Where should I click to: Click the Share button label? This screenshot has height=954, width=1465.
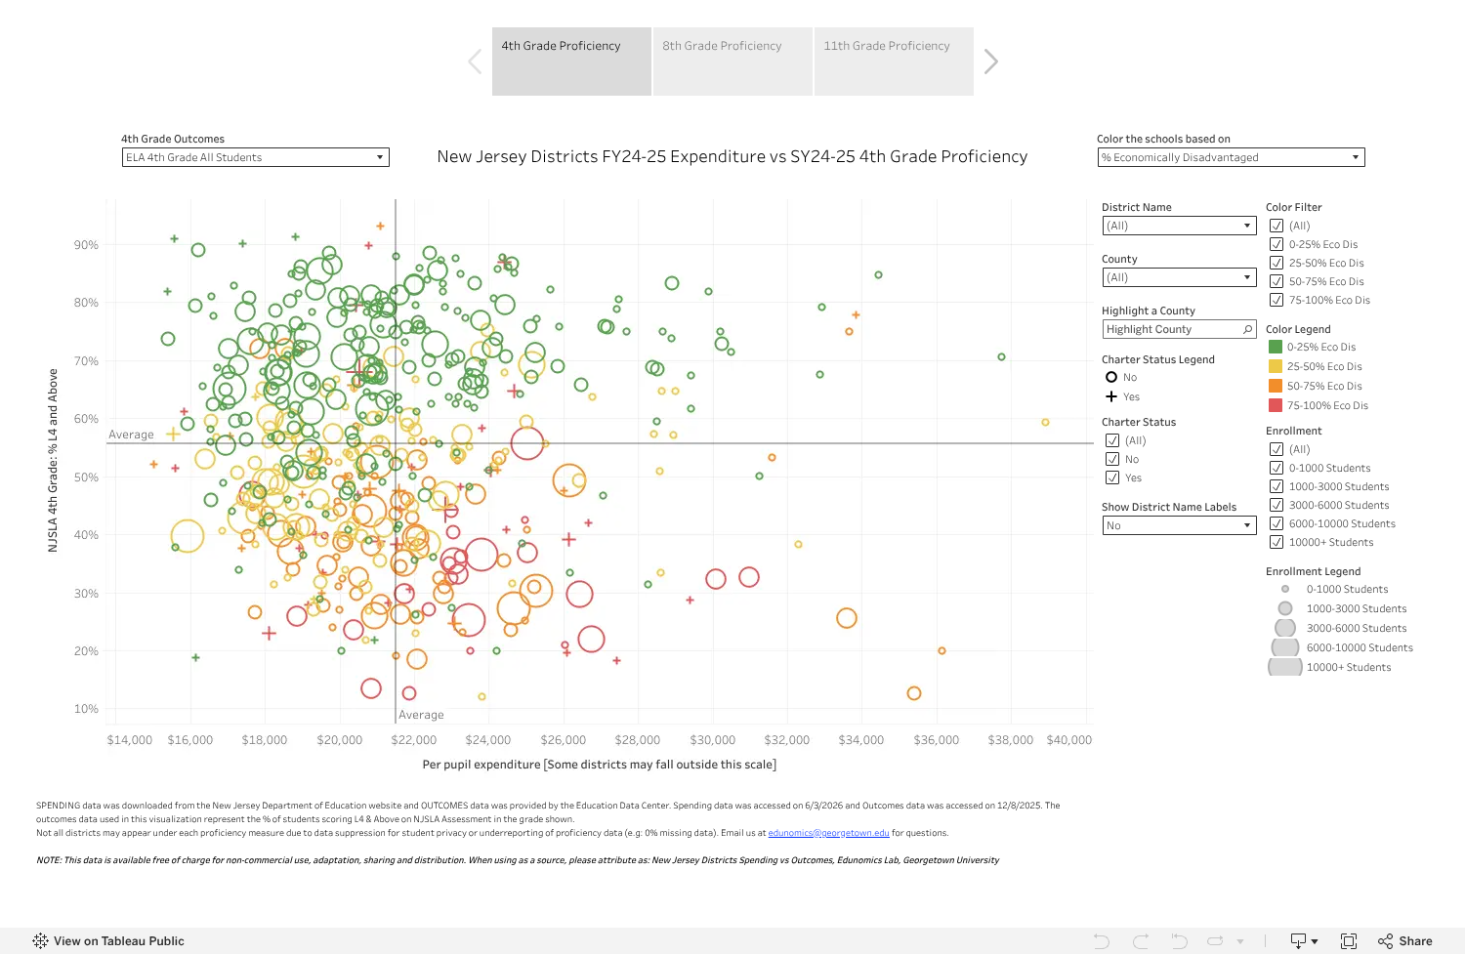(1415, 941)
